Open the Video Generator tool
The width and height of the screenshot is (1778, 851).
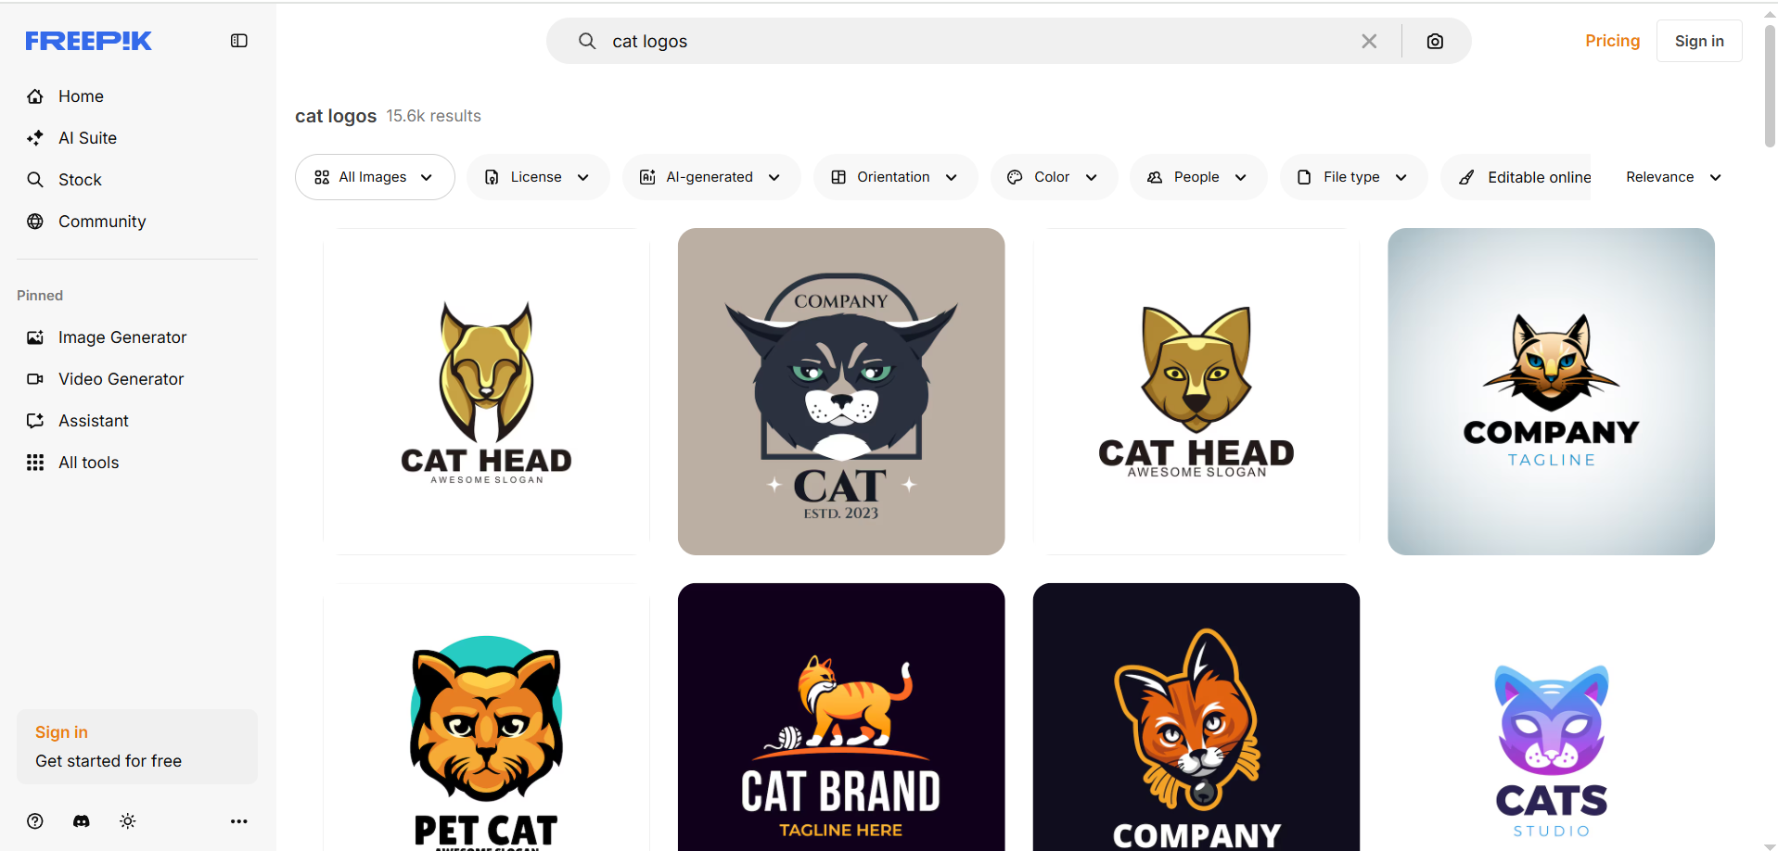tap(121, 378)
